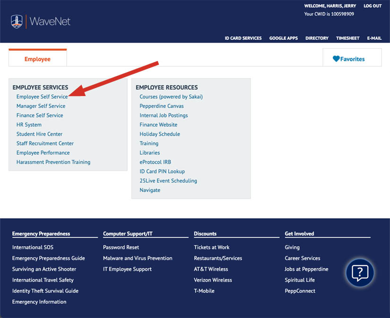Screen dimensions: 390x318
Task: Open the help chat question mark bubble
Action: (x=360, y=272)
